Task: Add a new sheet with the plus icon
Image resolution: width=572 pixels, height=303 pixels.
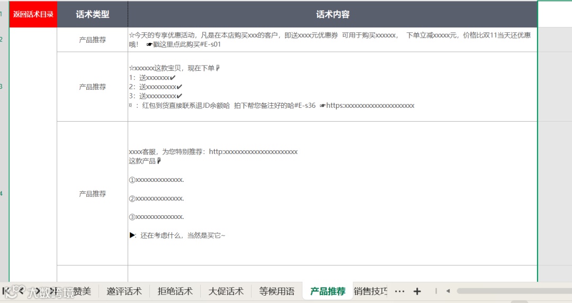Action: point(417,291)
